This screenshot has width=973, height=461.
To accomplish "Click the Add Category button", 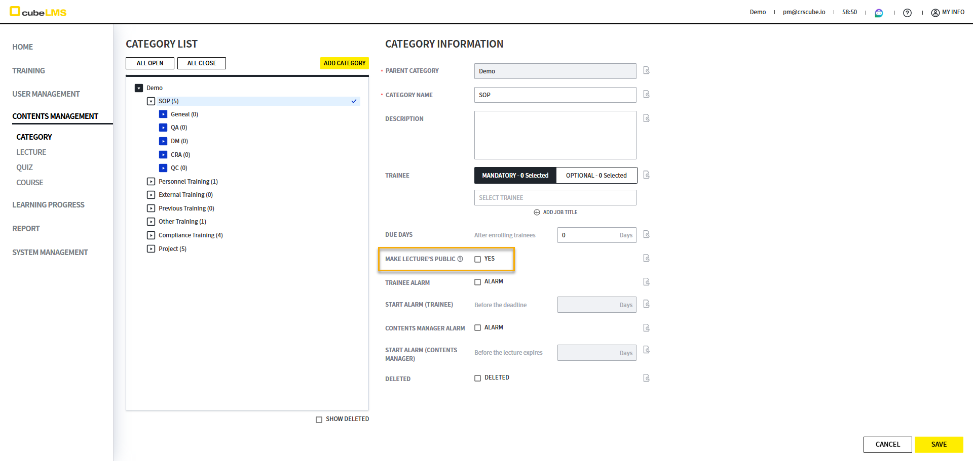I will coord(344,63).
